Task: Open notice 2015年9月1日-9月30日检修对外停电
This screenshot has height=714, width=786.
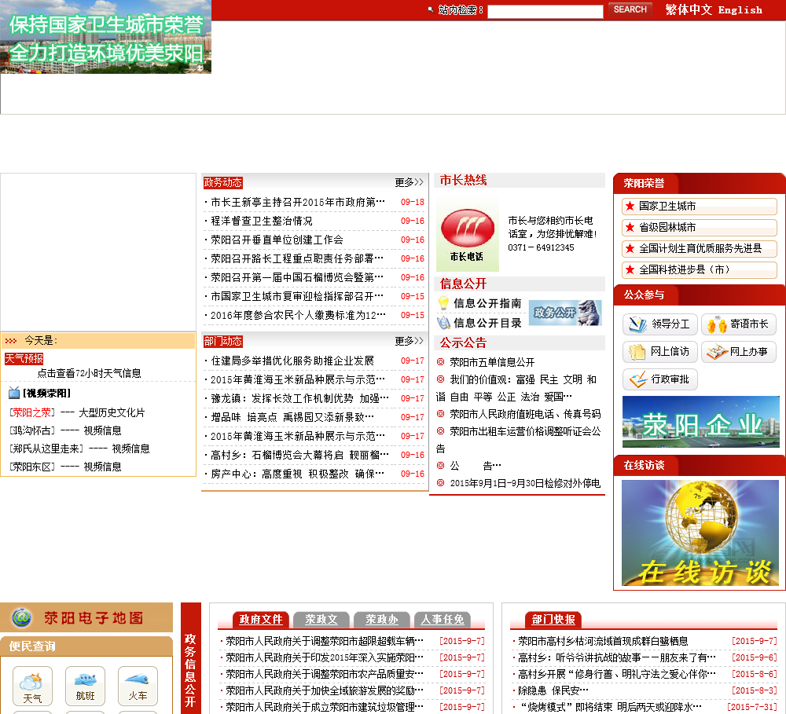Action: 525,483
